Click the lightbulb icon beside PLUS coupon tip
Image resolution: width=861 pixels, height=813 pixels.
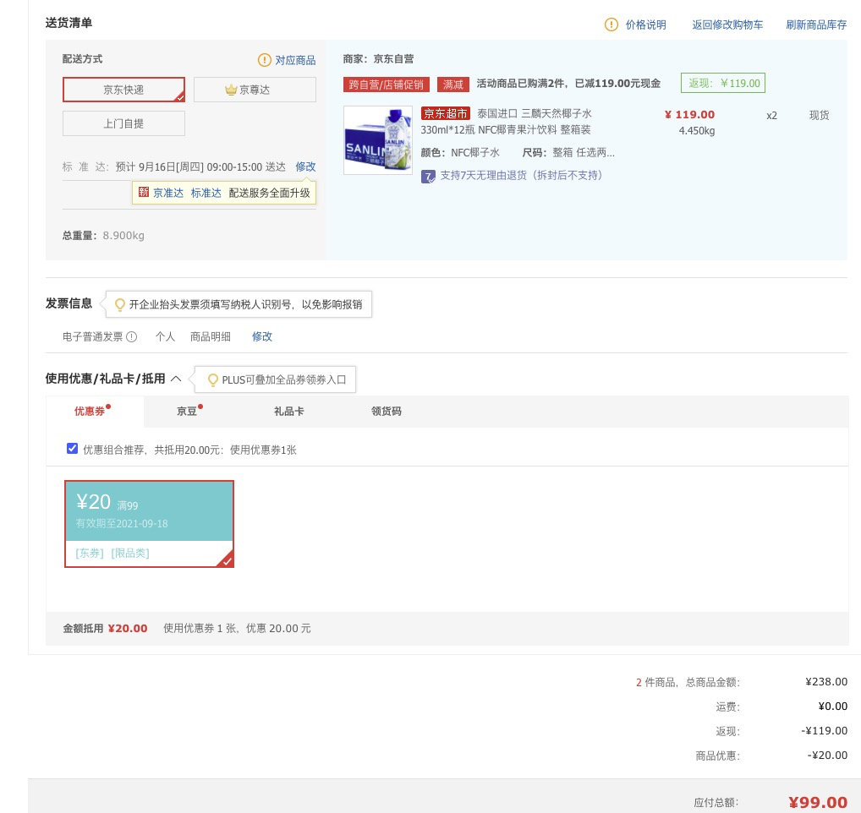212,379
